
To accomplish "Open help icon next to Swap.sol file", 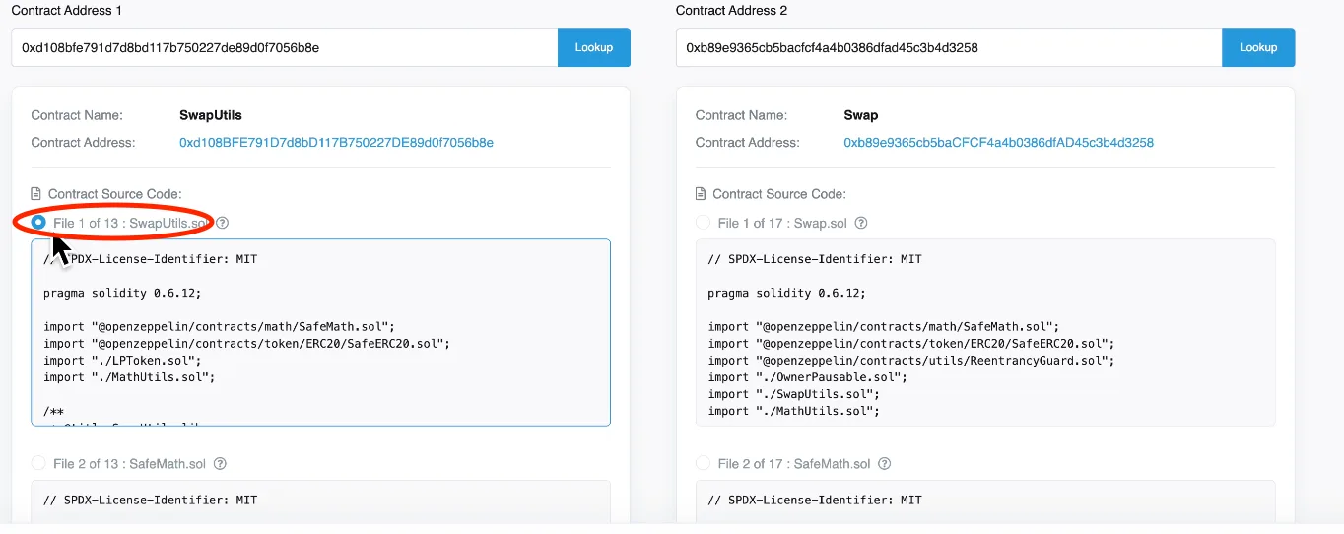I will 861,223.
